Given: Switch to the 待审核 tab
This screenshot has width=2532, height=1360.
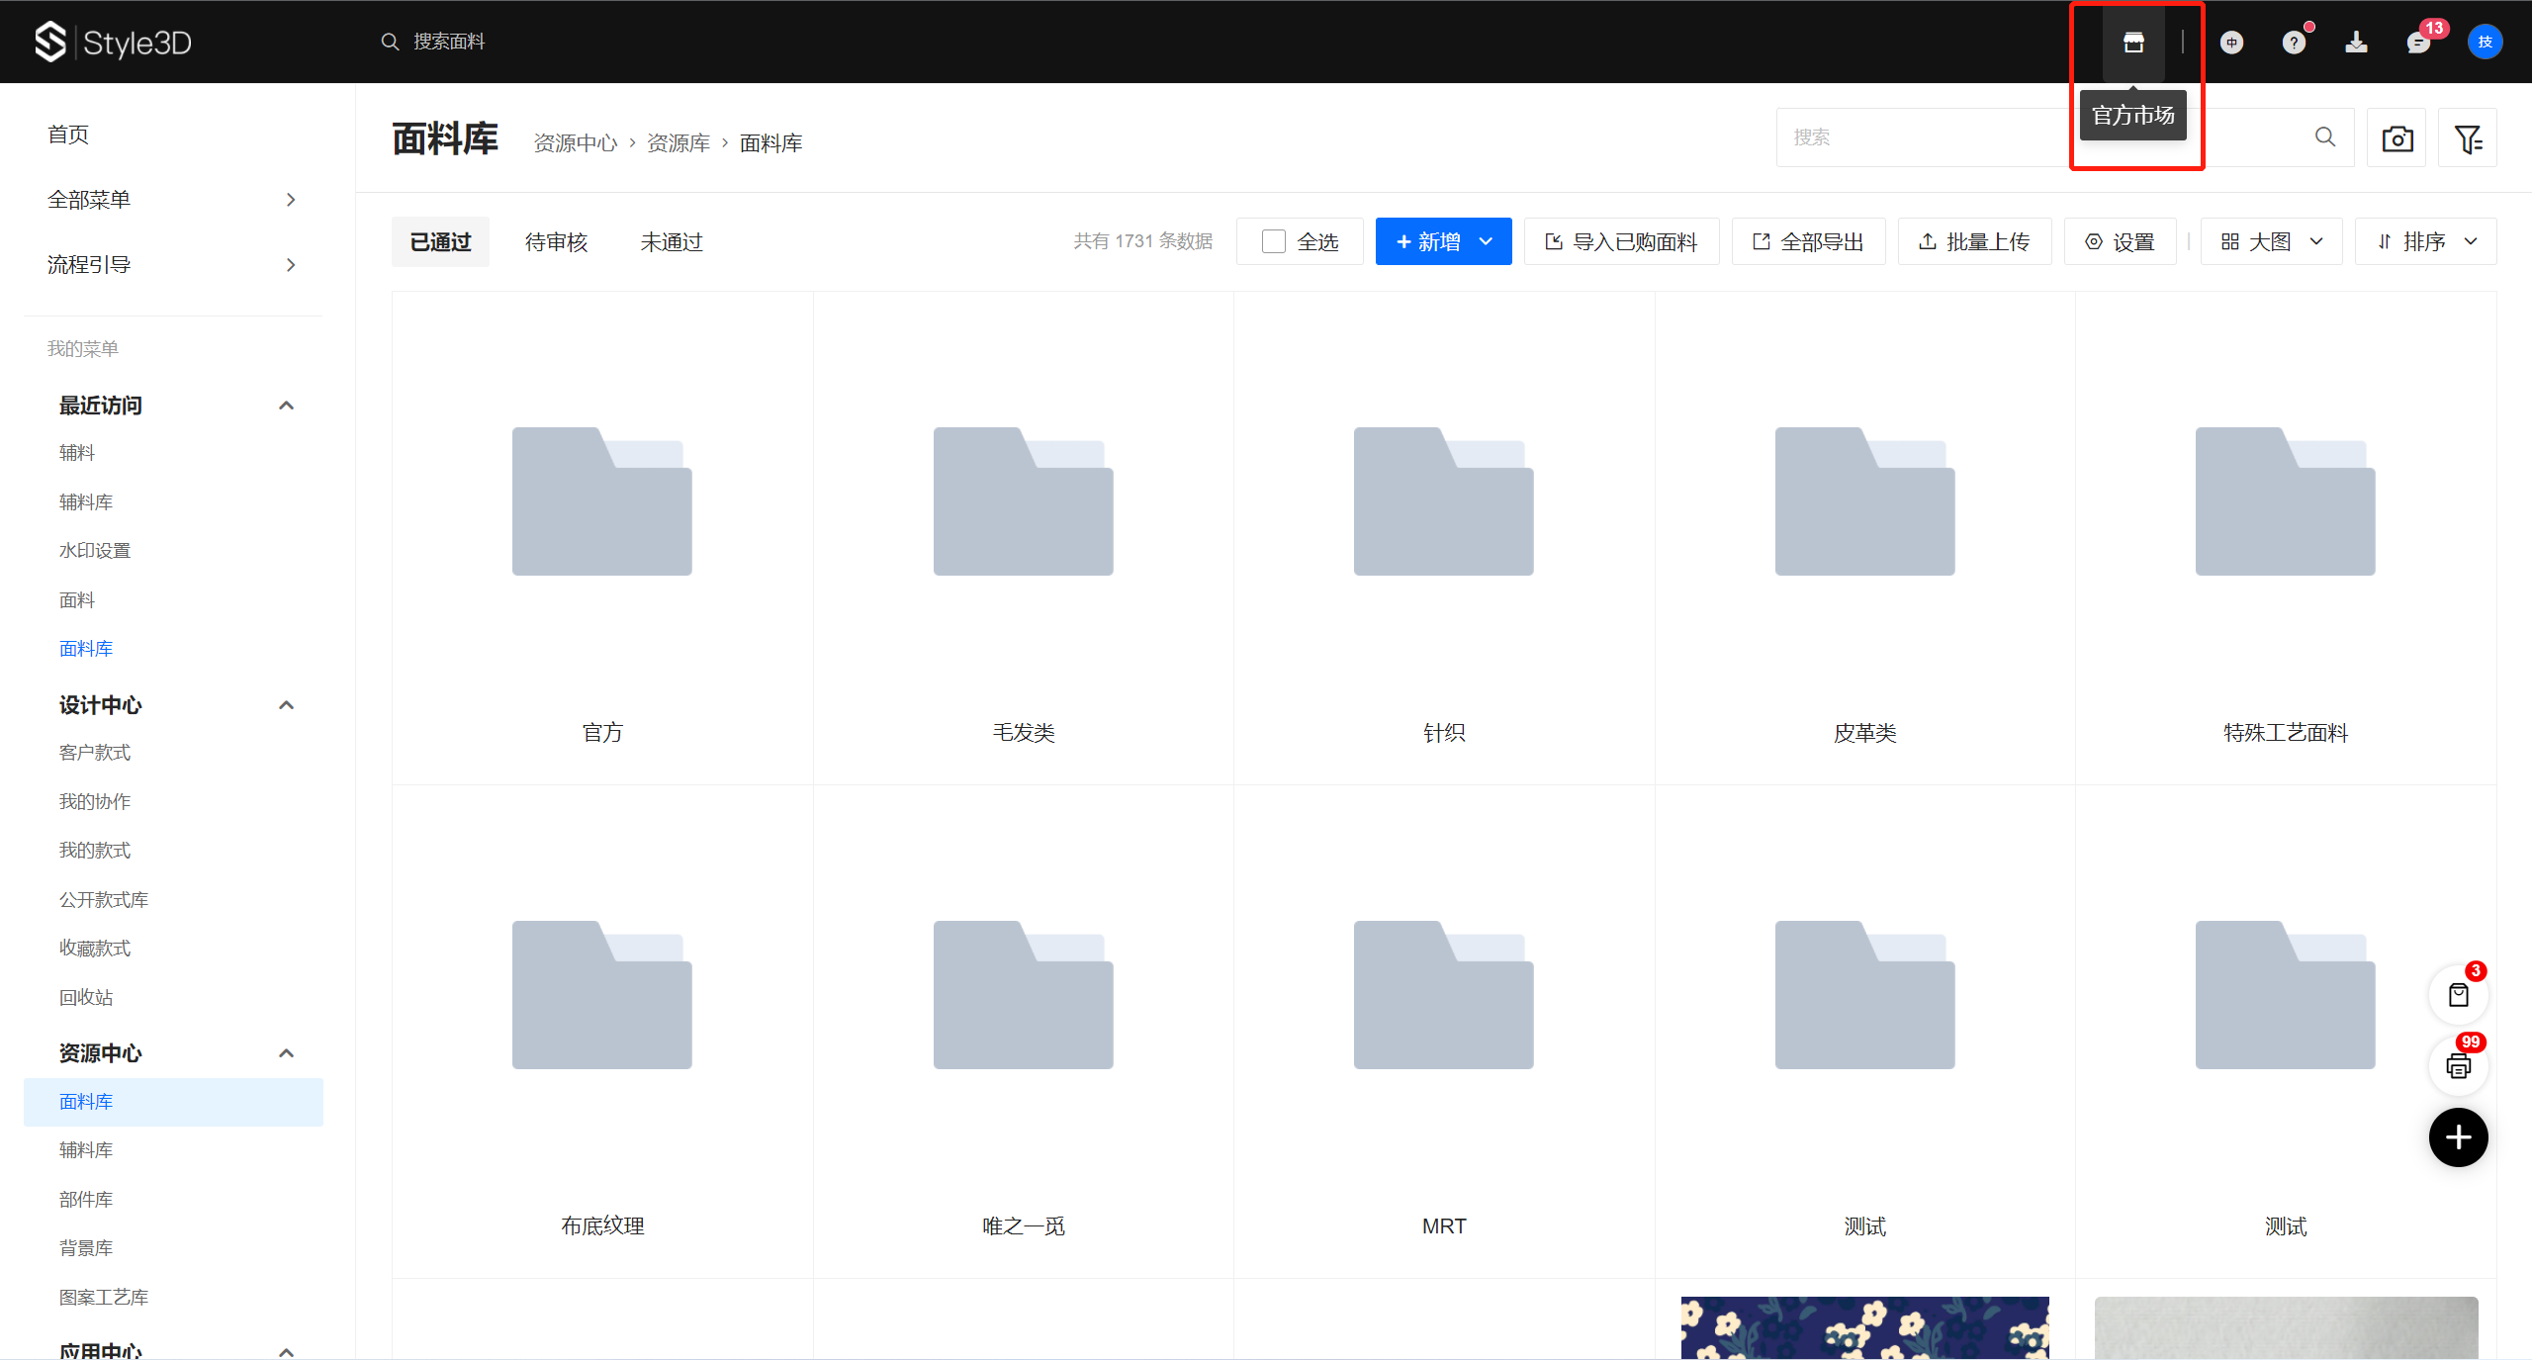Looking at the screenshot, I should [556, 242].
